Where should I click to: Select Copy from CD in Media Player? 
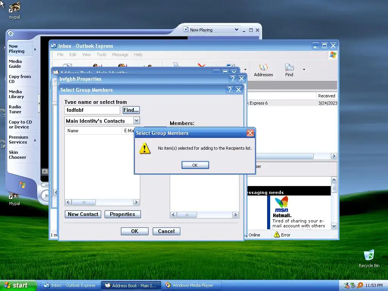click(20, 79)
